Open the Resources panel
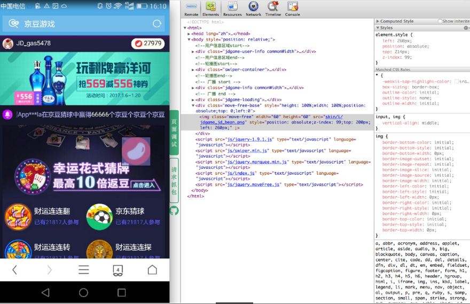The height and width of the screenshot is (304, 470). point(232,9)
